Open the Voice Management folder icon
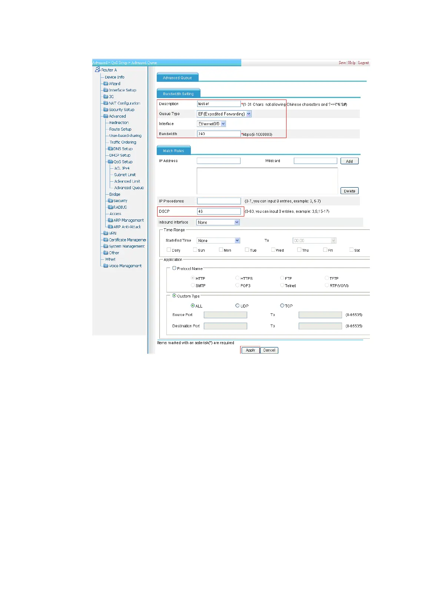441x598 pixels. pyautogui.click(x=106, y=266)
